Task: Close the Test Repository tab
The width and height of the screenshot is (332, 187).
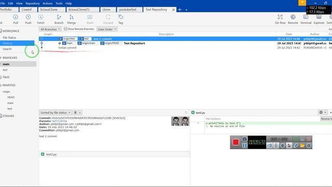Action: (173, 10)
